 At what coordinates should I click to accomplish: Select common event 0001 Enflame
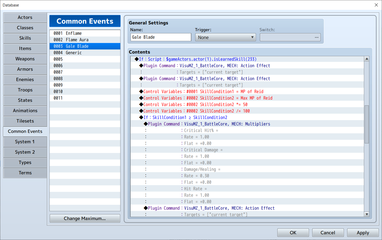tap(85, 33)
